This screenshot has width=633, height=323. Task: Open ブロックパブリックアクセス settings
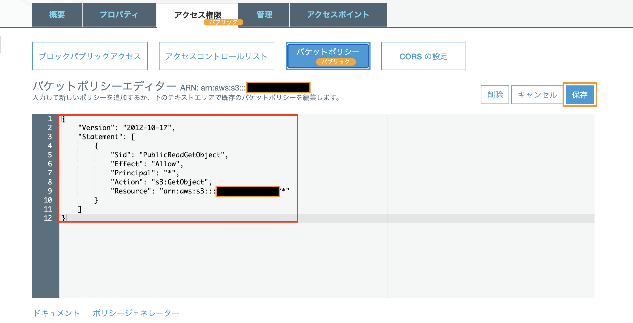pos(90,56)
